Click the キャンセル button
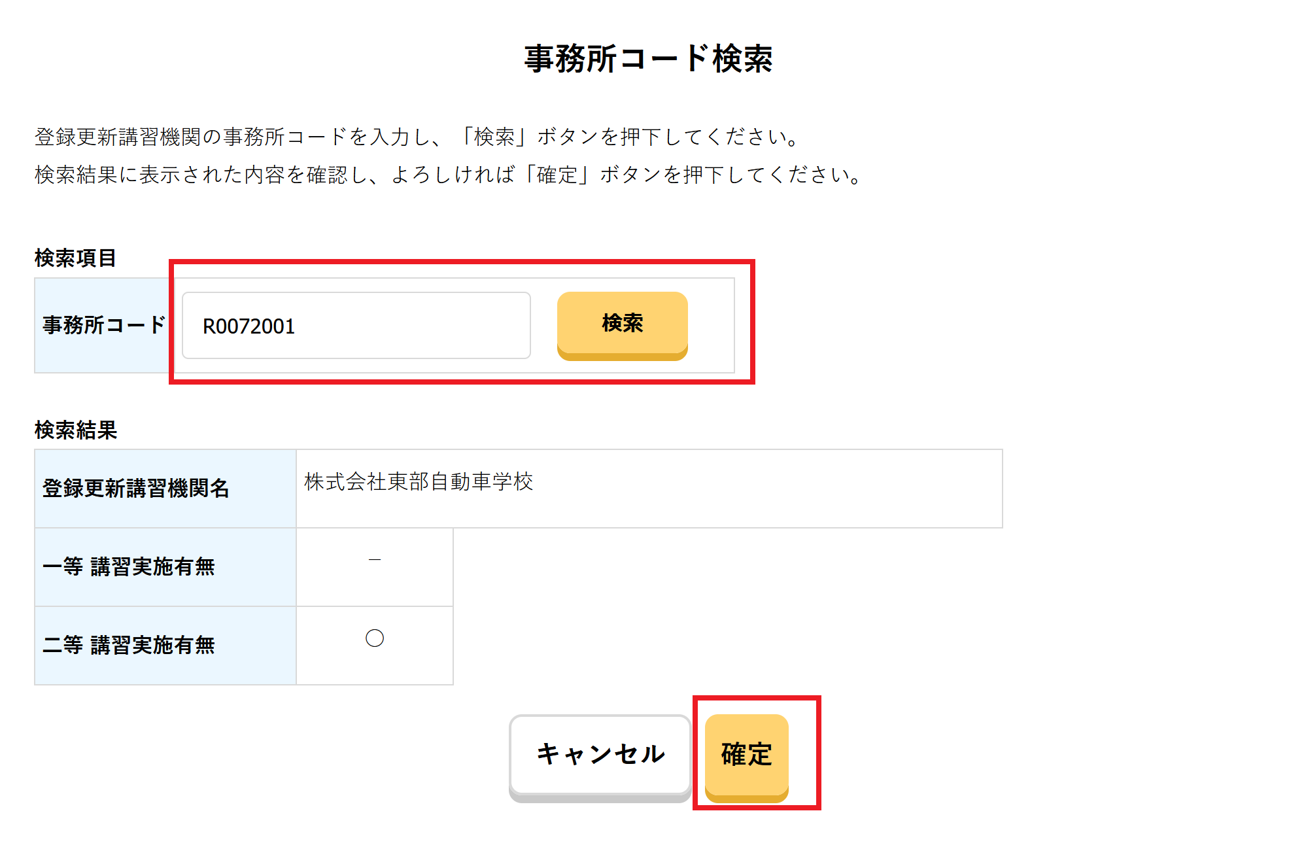1289x847 pixels. [600, 754]
